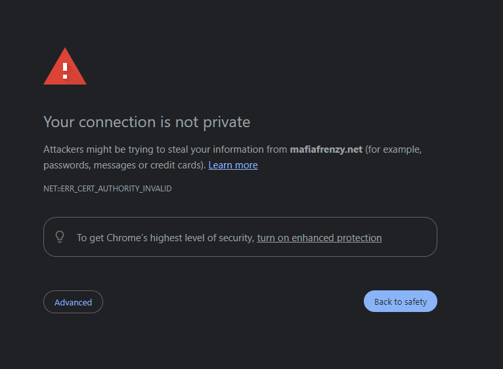This screenshot has height=369, width=503.
Task: Click the word Attackers in the paragraph
Action: 64,149
